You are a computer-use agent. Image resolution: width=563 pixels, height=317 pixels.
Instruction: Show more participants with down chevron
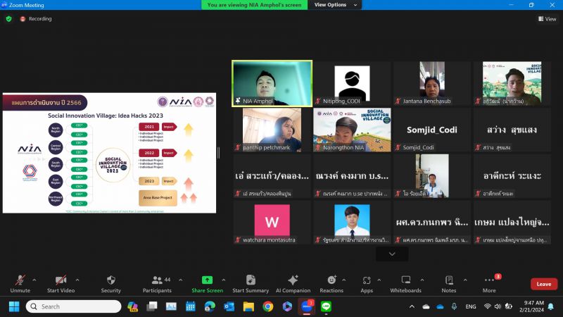(391, 254)
